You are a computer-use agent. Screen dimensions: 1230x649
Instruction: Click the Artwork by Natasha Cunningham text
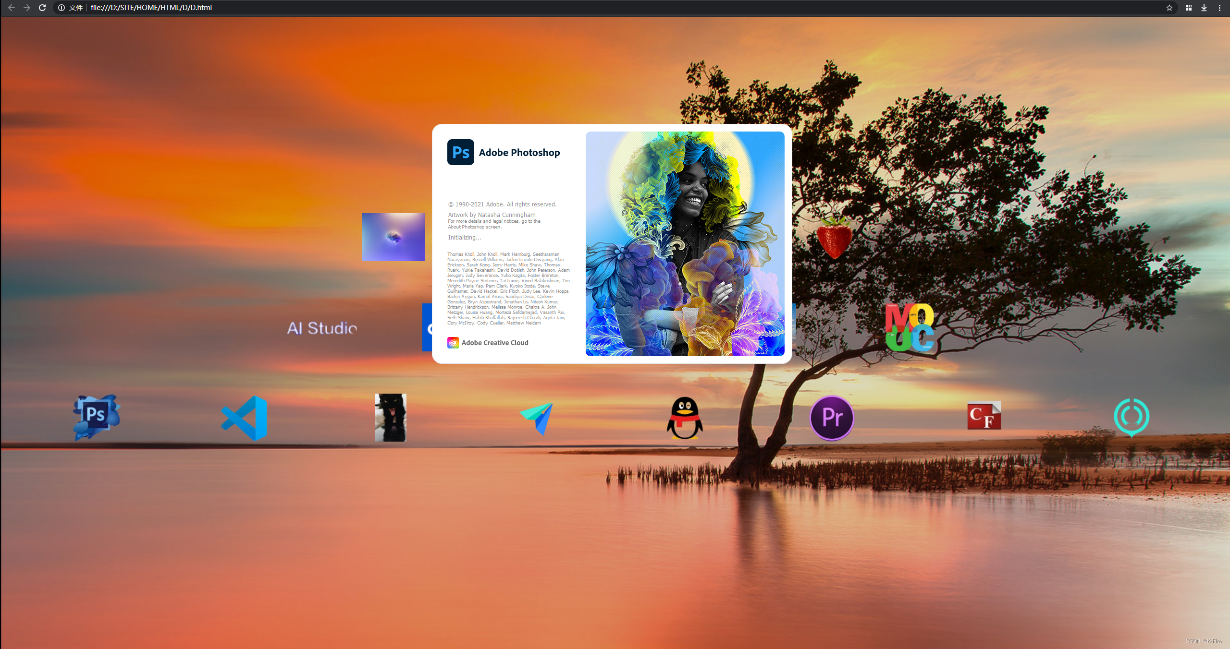492,215
